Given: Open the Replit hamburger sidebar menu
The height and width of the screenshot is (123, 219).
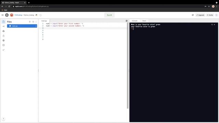Looking at the screenshot, I should (x=2, y=15).
